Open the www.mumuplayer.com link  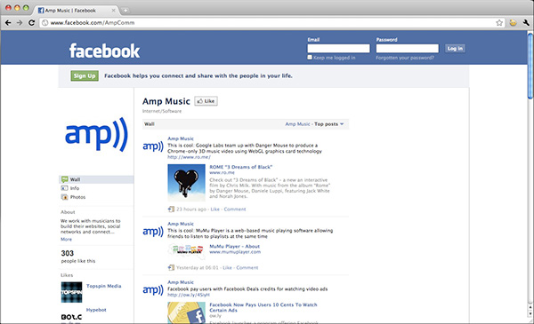pyautogui.click(x=235, y=252)
